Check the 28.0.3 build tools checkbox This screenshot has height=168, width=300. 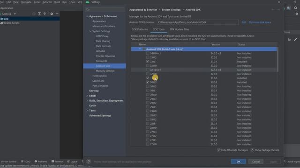(x=148, y=115)
